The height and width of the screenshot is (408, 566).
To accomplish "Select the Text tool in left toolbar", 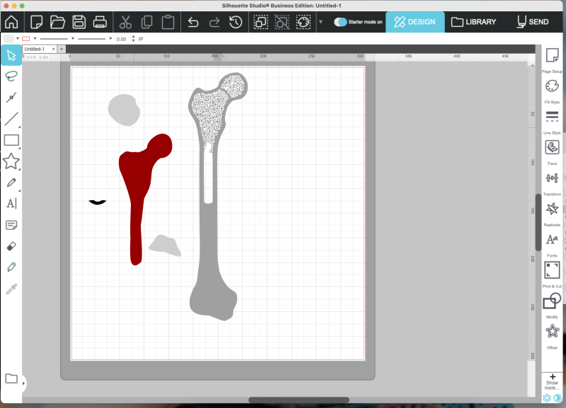I will 11,204.
